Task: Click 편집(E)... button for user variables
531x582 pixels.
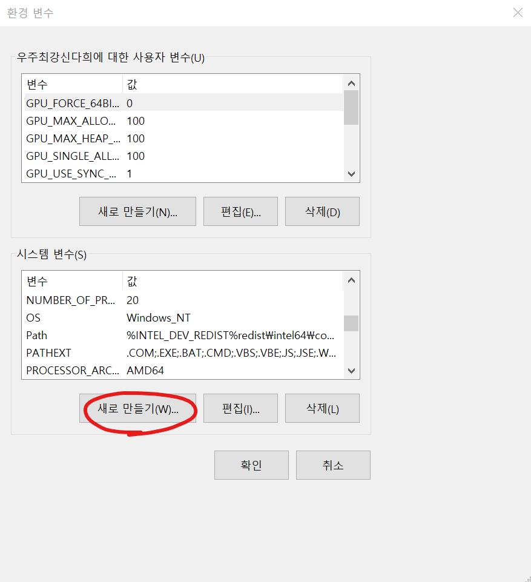Action: [x=240, y=211]
